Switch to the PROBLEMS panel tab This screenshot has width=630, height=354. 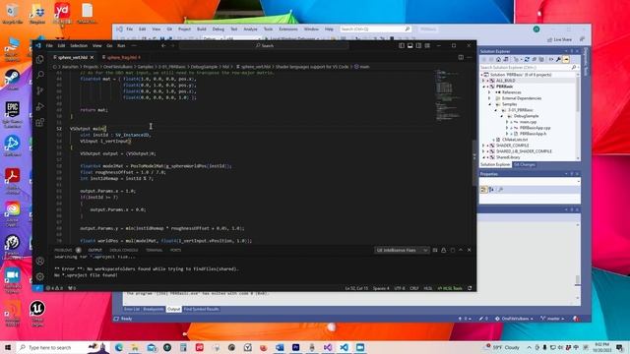coord(63,250)
